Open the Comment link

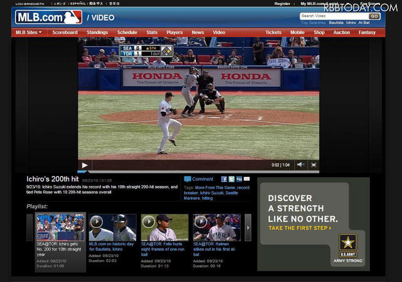(x=202, y=179)
